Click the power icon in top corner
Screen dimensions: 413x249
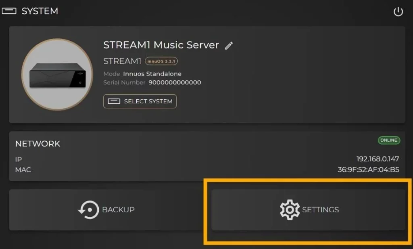(398, 12)
